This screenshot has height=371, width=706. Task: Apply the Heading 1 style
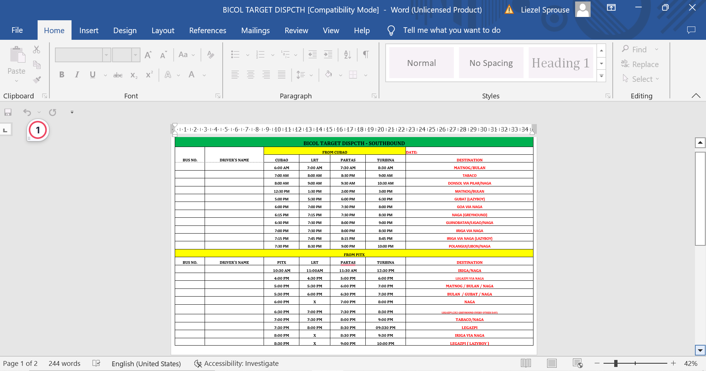[x=561, y=63]
